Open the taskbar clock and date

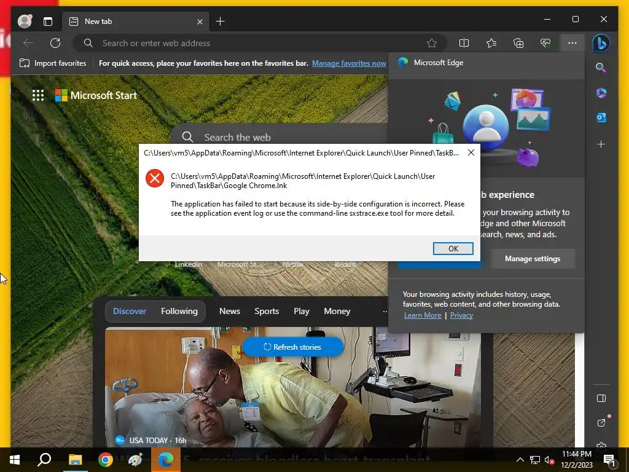[577, 460]
